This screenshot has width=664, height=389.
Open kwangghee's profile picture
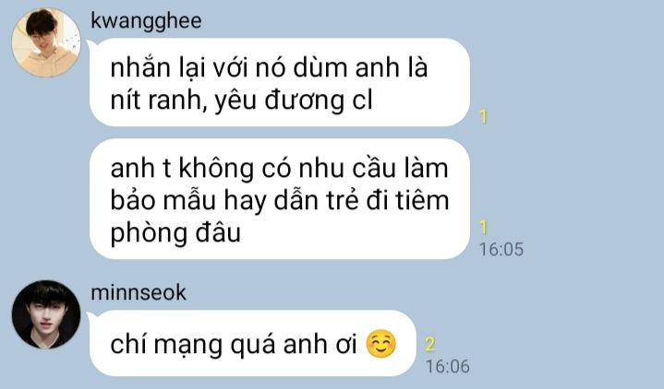point(46,42)
